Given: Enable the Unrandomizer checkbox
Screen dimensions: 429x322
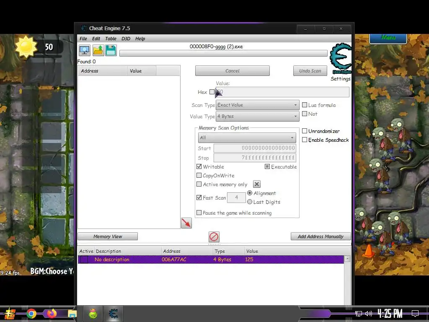Looking at the screenshot, I should click(305, 131).
